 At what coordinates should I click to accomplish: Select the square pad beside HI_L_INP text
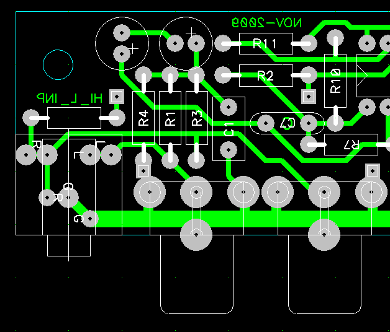point(117,97)
